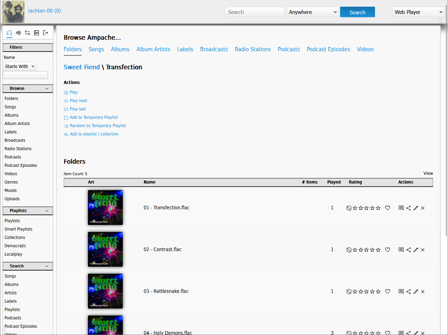Edit 01 - Transfection.flac with the pencil icon
The width and height of the screenshot is (448, 335).
coord(416,208)
